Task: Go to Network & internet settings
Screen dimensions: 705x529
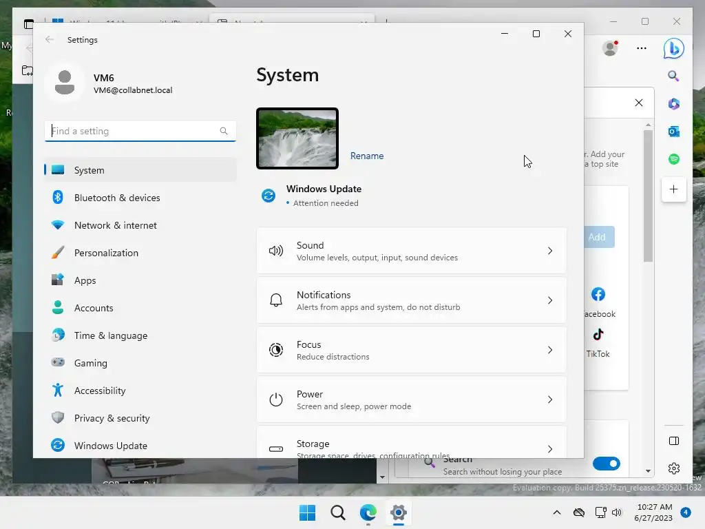Action: pos(140,225)
